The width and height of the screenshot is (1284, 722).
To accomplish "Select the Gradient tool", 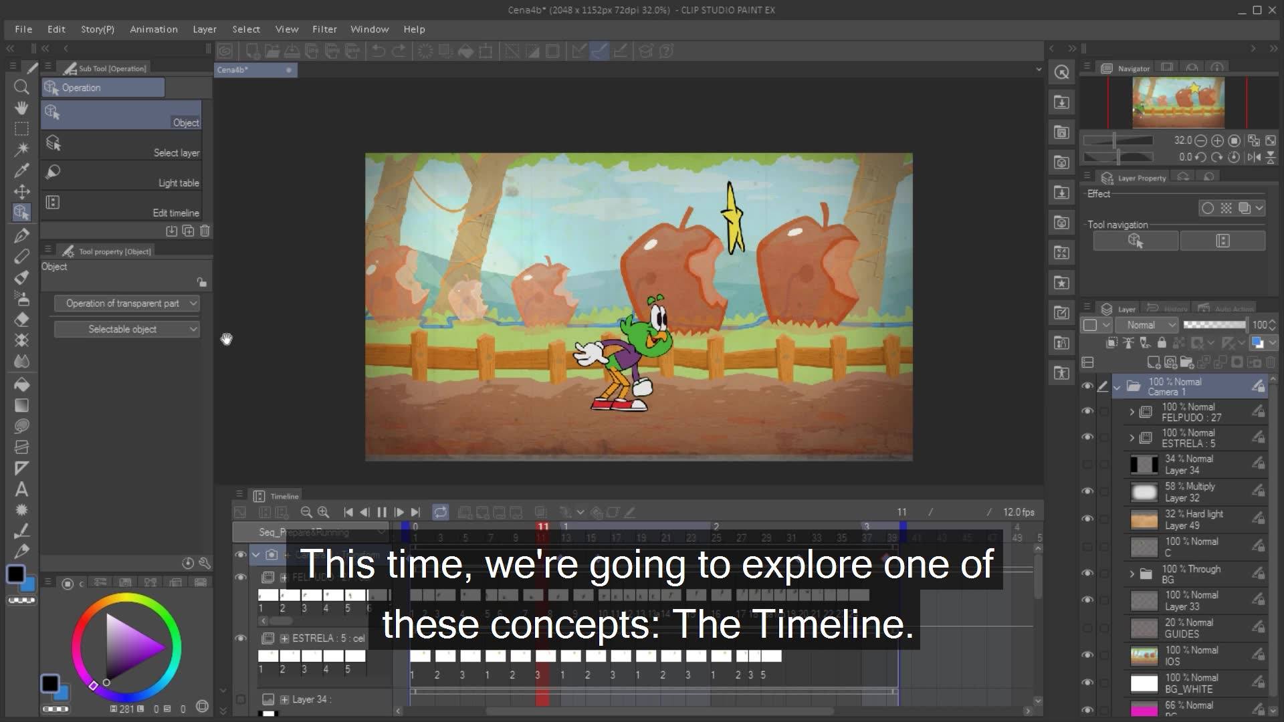I will point(21,405).
